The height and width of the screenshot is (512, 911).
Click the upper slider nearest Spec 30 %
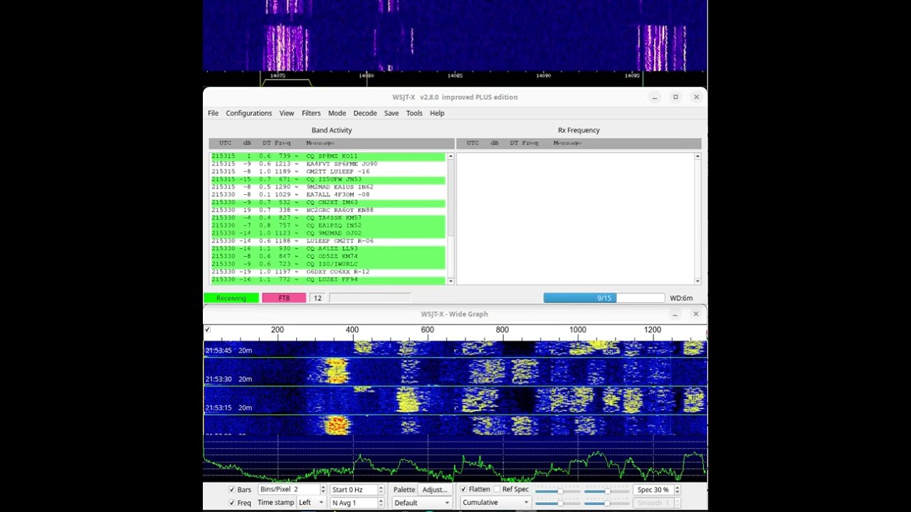coord(606,491)
